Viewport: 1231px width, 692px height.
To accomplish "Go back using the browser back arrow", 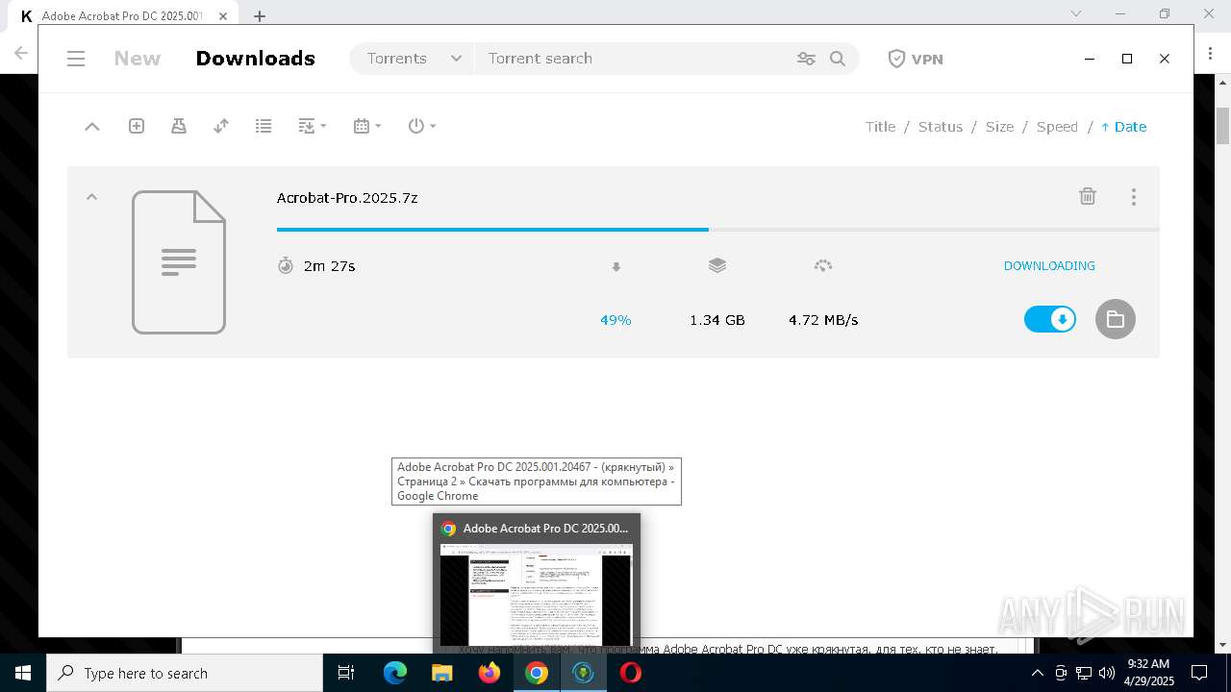I will pos(20,53).
